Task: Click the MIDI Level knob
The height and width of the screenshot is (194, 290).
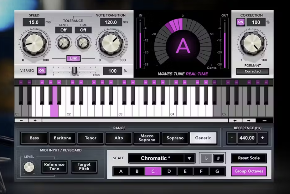Action: click(29, 167)
